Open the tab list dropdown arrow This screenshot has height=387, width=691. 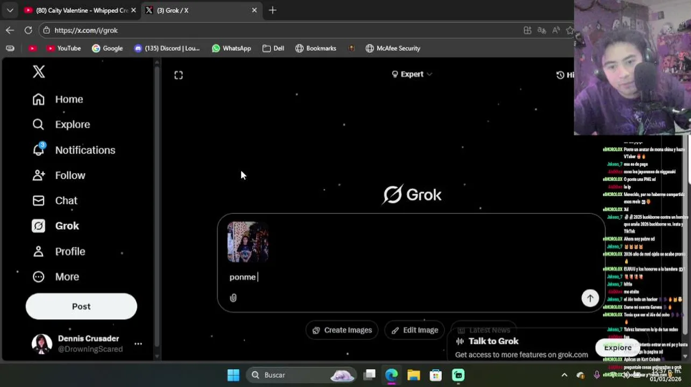10,10
